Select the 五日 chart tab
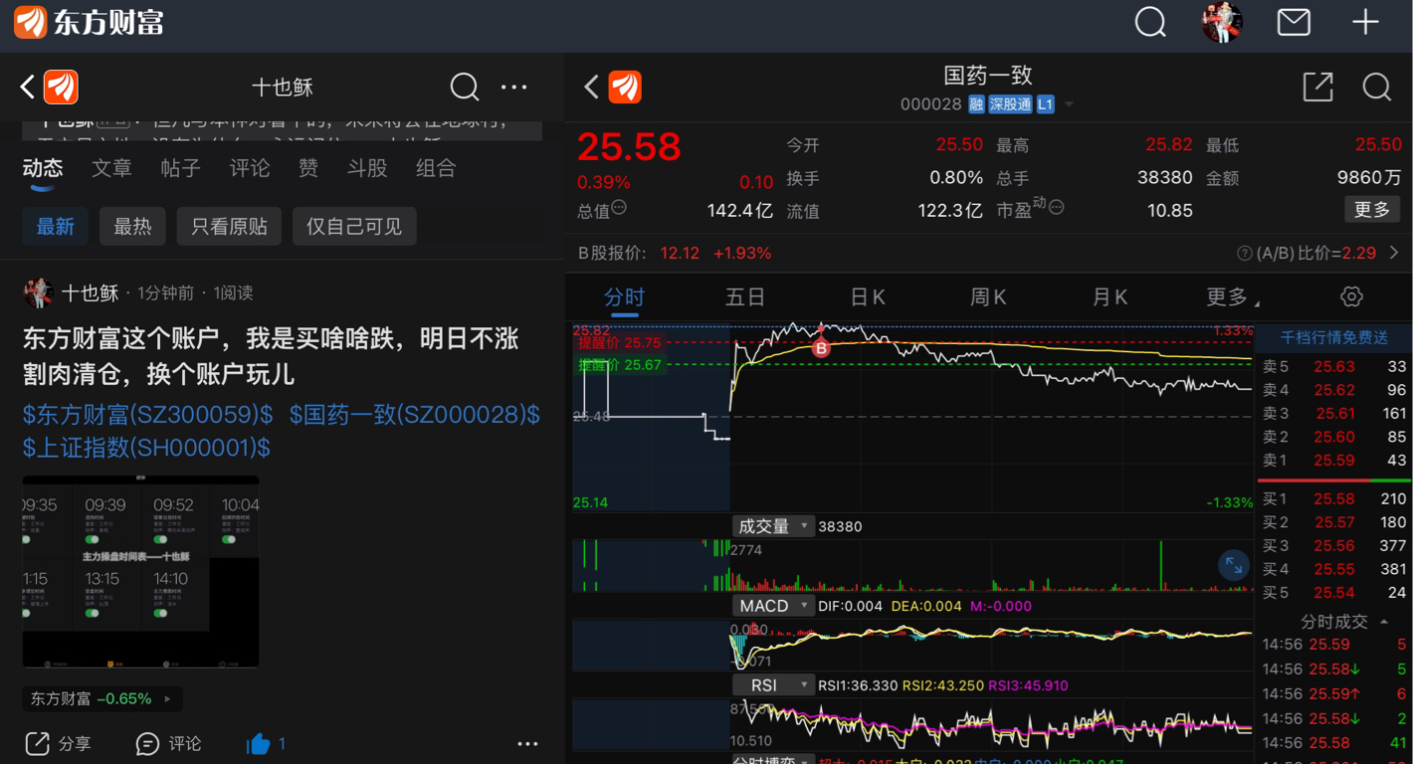1413x764 pixels. (x=745, y=297)
